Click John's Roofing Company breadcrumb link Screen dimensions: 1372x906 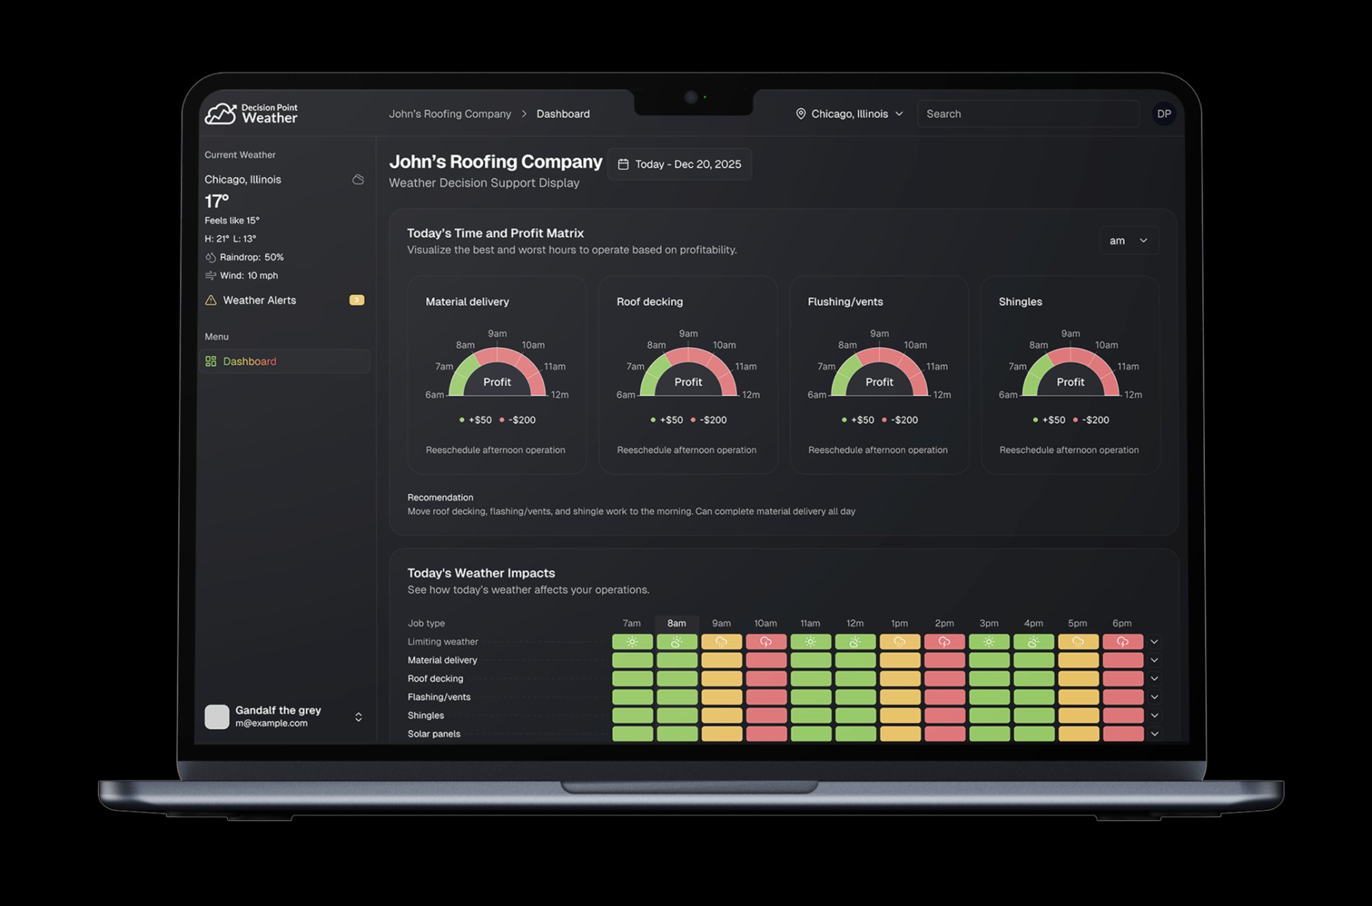coord(450,114)
